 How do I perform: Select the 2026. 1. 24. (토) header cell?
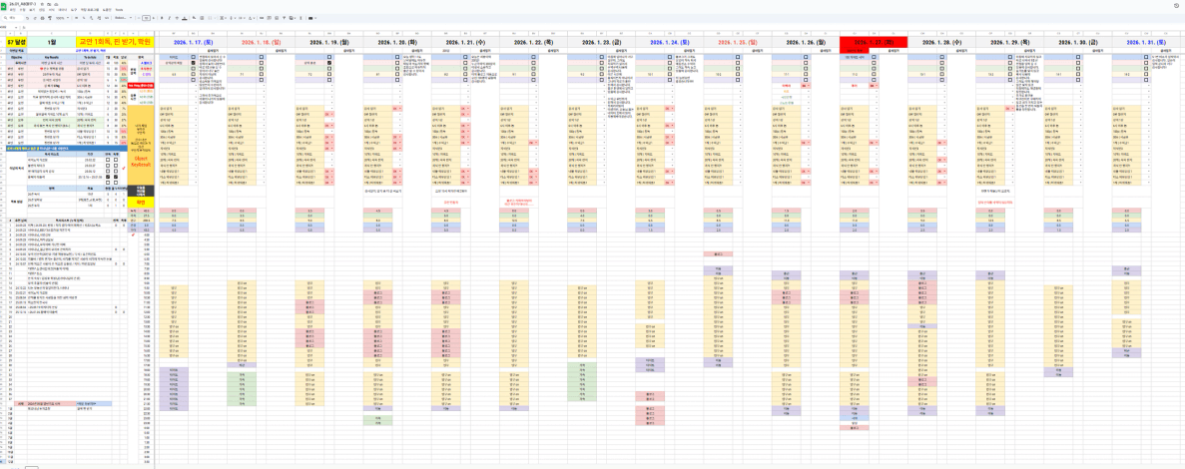click(669, 42)
